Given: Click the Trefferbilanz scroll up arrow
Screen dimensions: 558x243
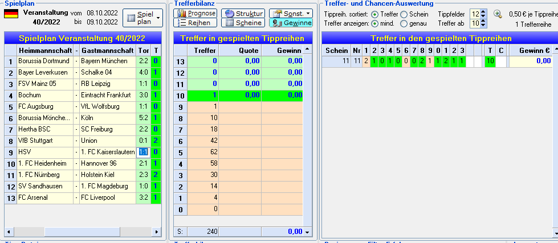Looking at the screenshot, I should tap(307, 49).
